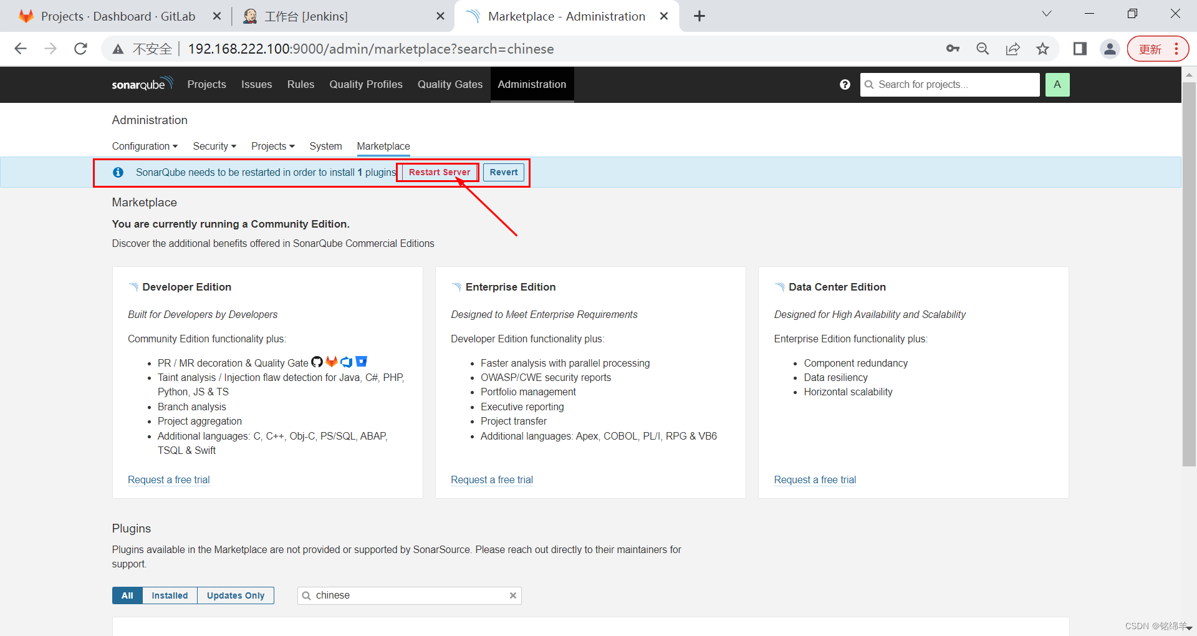Click the scrollbar down arrow
Viewport: 1197px width, 636px height.
coord(1189,629)
